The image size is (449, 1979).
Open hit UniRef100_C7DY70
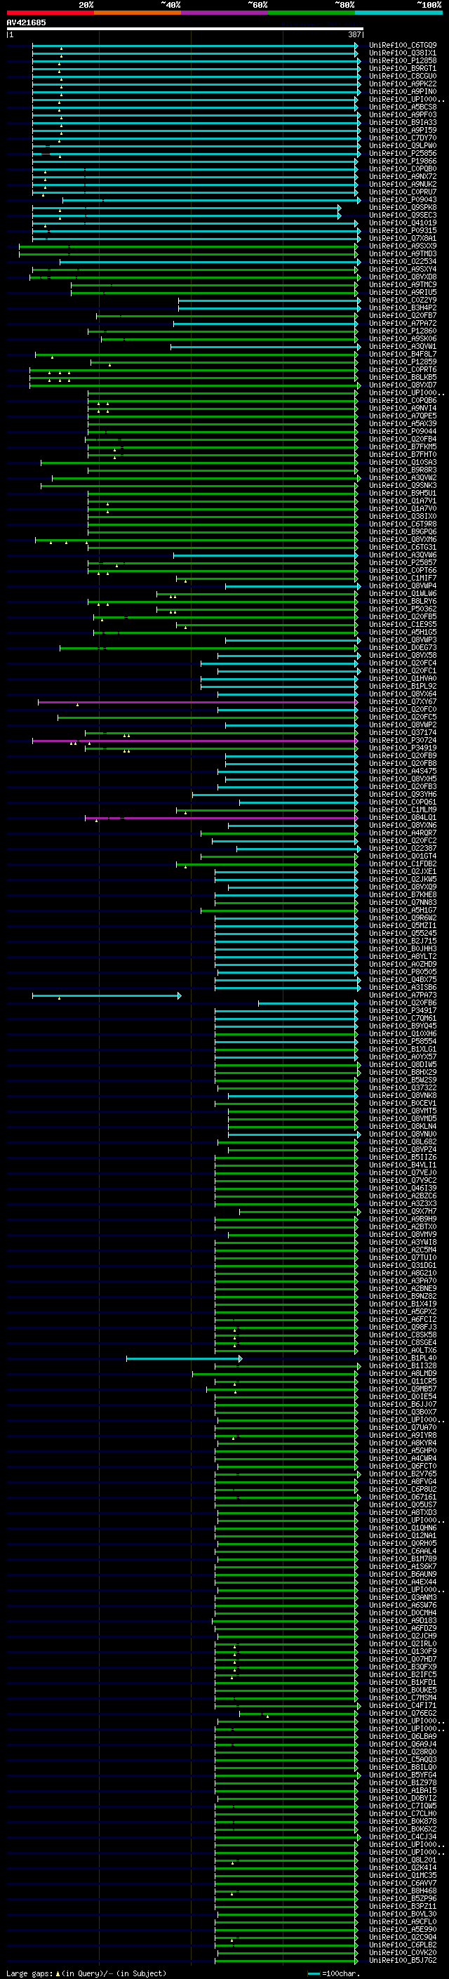402,138
